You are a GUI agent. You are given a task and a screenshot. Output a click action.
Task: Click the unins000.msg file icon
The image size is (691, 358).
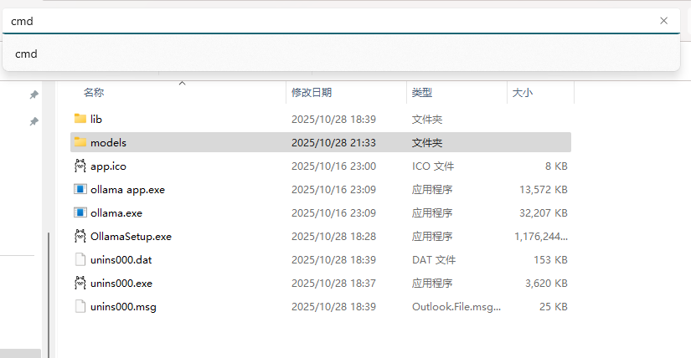click(x=80, y=306)
